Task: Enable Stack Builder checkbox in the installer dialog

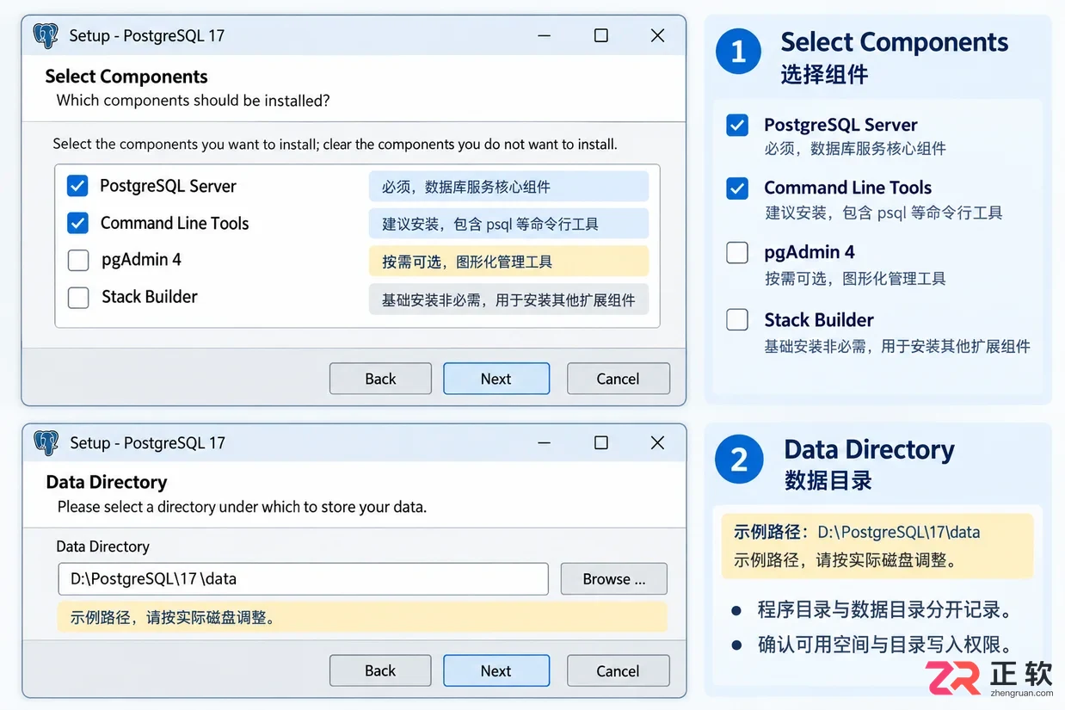Action: click(x=77, y=297)
